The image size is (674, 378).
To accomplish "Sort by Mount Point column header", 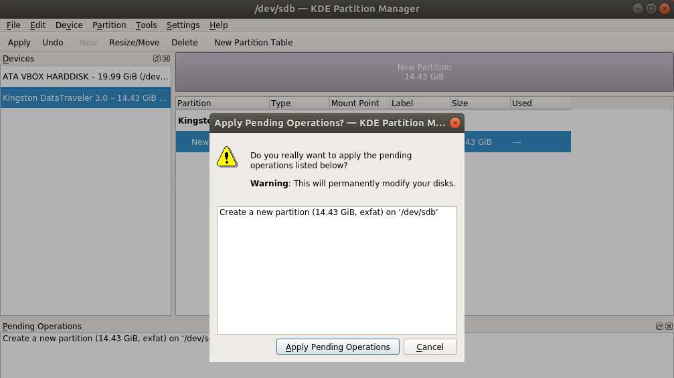I will pos(359,103).
